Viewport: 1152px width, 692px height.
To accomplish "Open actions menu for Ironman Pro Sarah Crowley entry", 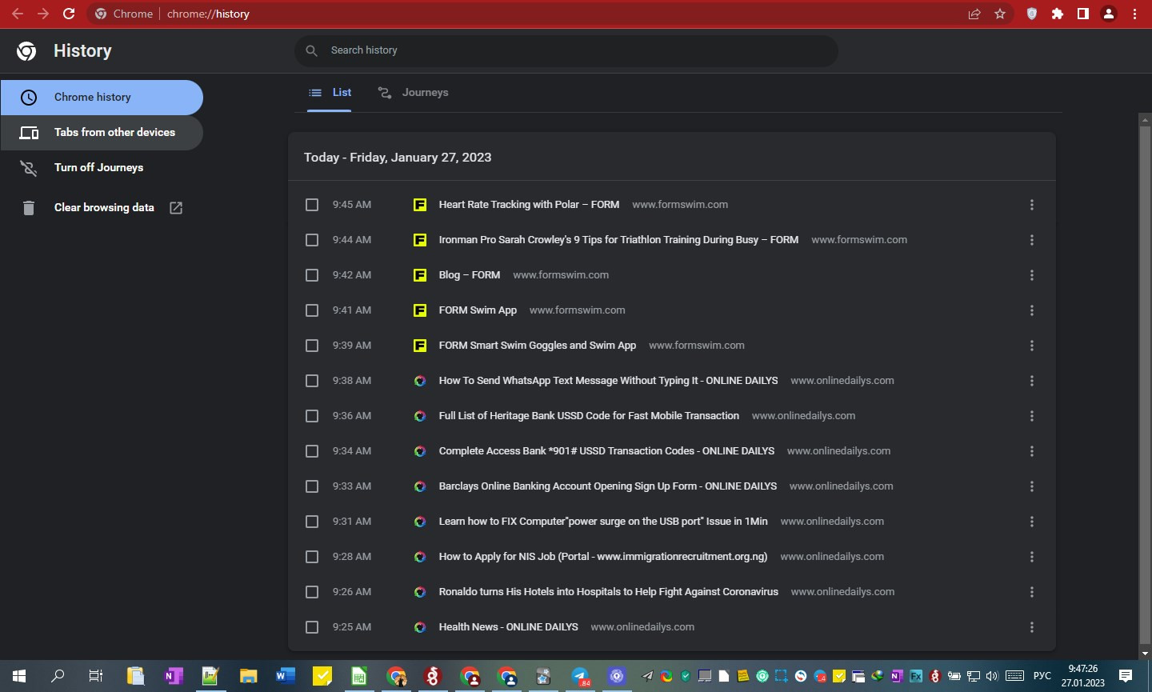I will click(x=1032, y=240).
